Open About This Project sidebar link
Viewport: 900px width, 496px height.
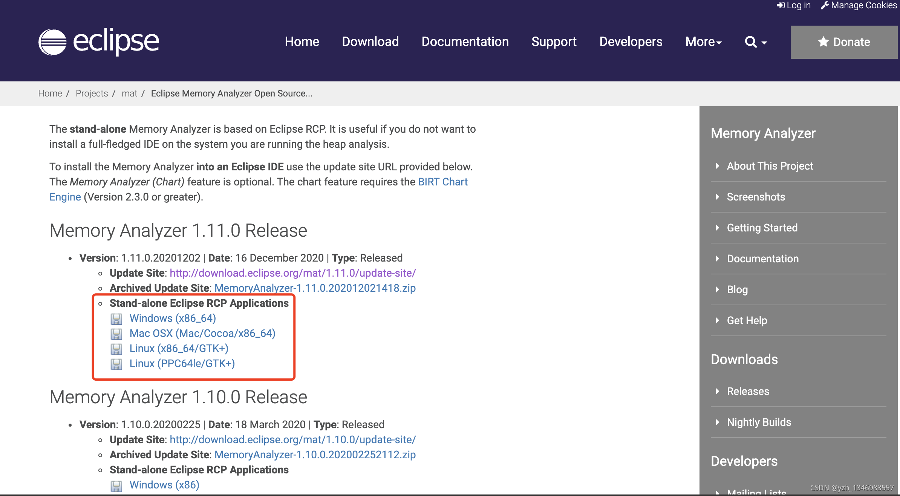(770, 166)
